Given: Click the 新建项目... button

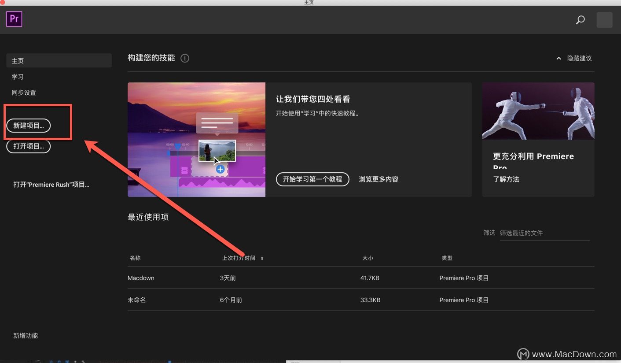Looking at the screenshot, I should (29, 126).
